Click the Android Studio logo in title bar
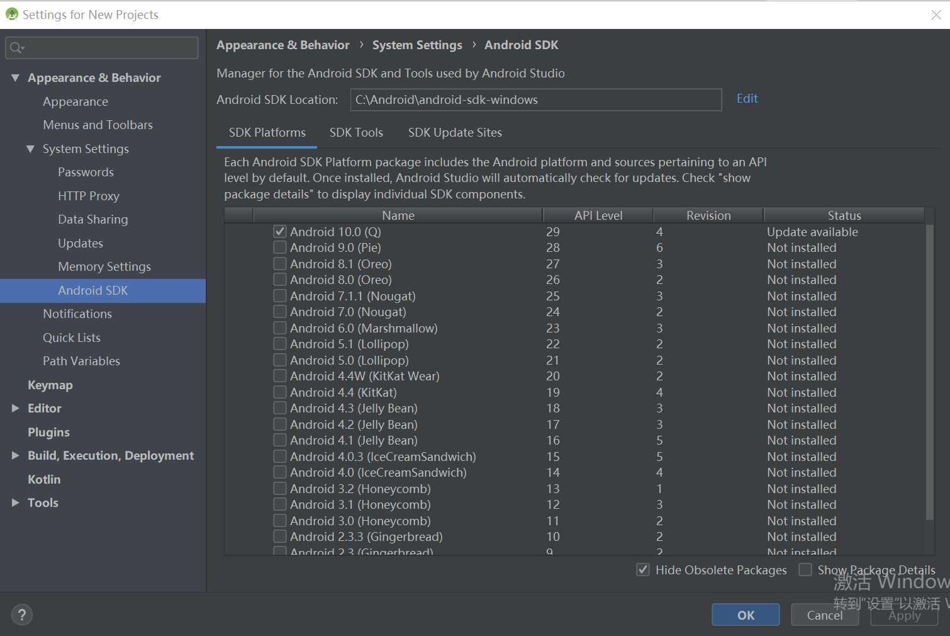The height and width of the screenshot is (636, 950). click(11, 14)
